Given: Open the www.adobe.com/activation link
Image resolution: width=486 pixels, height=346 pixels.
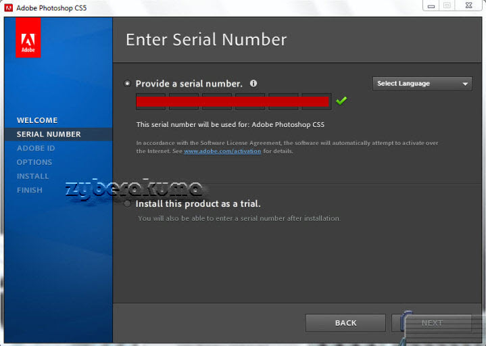Looking at the screenshot, I should tap(222, 151).
